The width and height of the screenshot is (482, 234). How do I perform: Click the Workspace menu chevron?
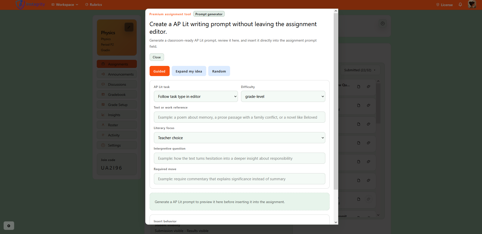pyautogui.click(x=77, y=5)
